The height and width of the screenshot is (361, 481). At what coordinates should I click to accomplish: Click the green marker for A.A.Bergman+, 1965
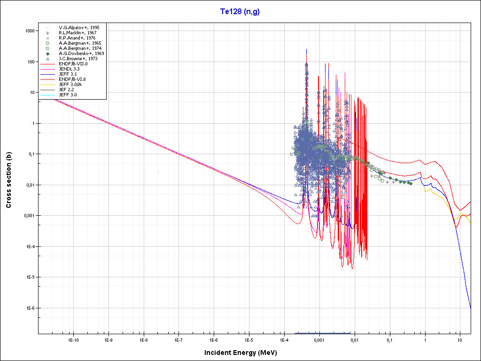[48, 43]
